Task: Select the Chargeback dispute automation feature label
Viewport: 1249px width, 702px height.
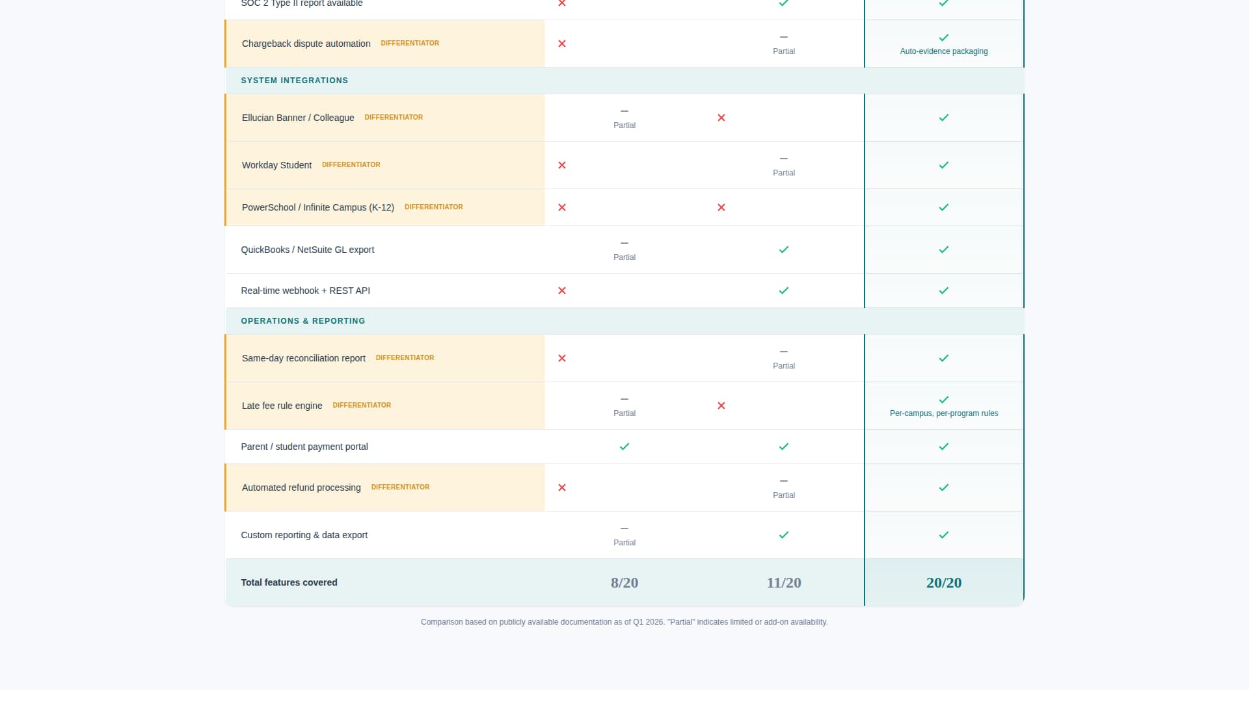Action: (x=306, y=44)
